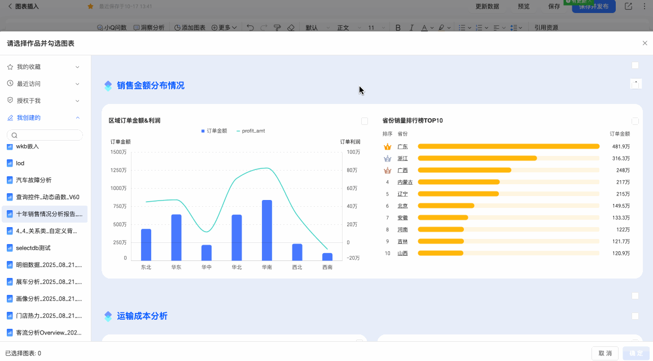Tick the checkbox right of the 运输成本分析 heading

(635, 316)
